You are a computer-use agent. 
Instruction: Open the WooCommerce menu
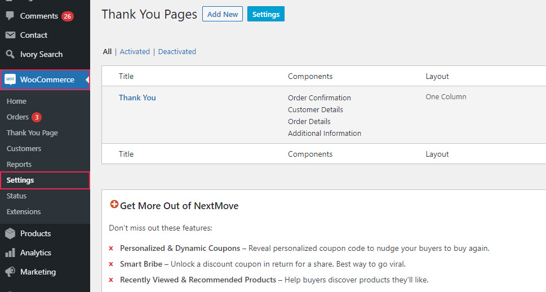tap(45, 79)
